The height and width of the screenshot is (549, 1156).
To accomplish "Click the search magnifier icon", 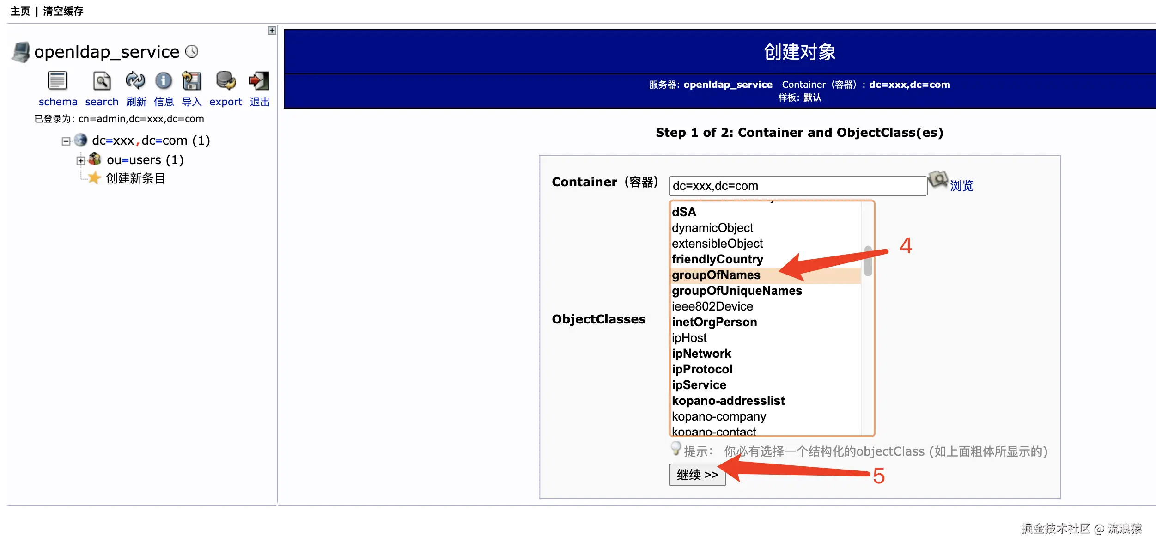I will click(102, 81).
